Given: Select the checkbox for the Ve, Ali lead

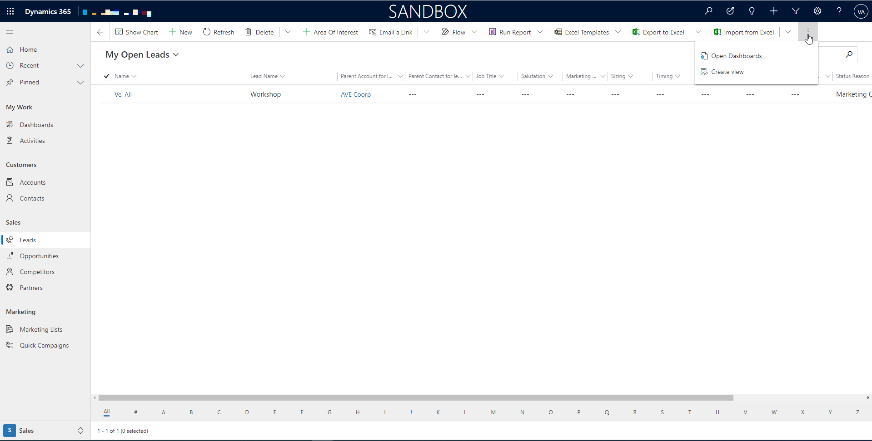Looking at the screenshot, I should pos(106,94).
